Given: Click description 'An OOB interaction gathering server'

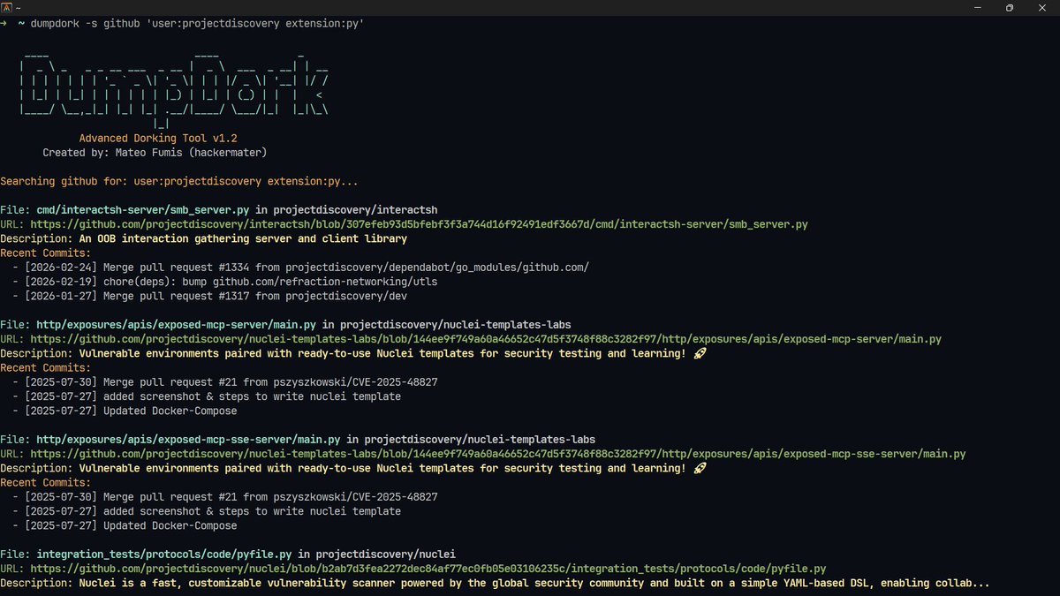Looking at the screenshot, I should point(243,238).
